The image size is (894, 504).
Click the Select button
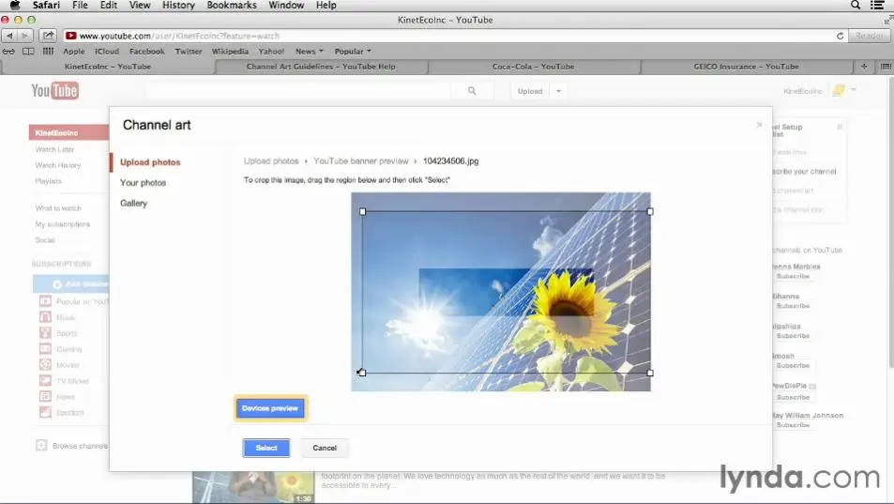tap(266, 448)
